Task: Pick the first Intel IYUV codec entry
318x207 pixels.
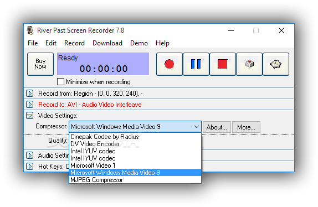Action: [x=135, y=151]
